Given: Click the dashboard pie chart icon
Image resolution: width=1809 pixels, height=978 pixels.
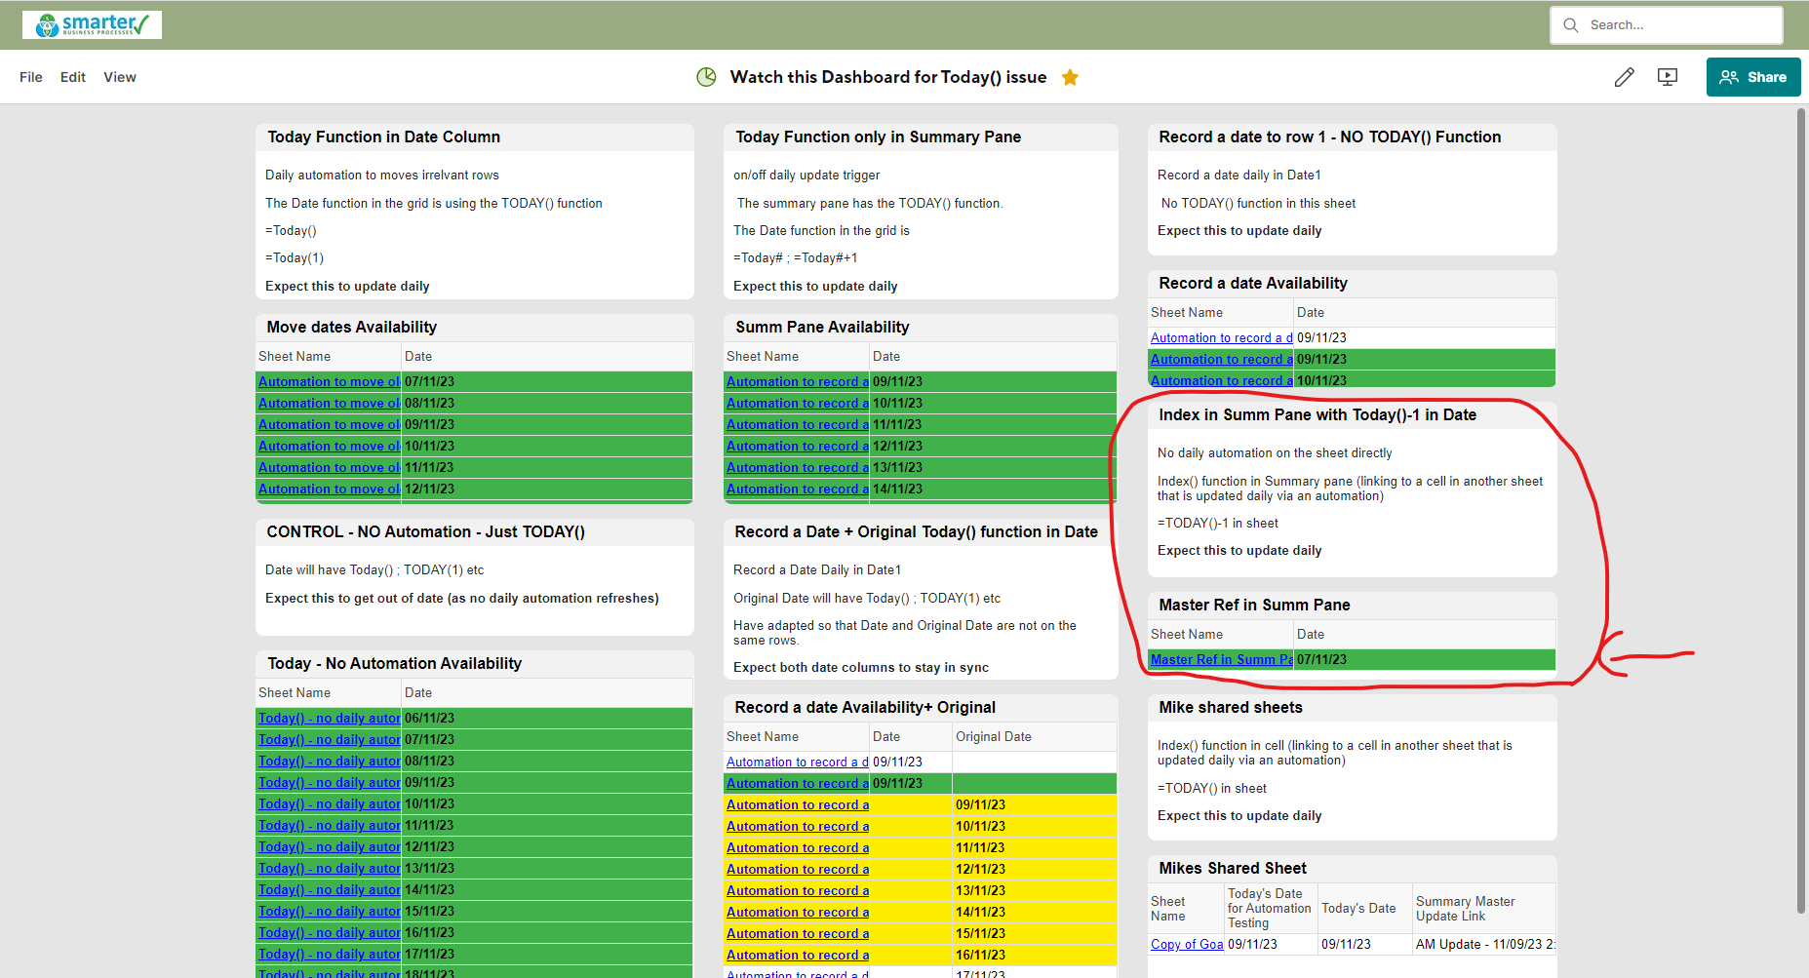Looking at the screenshot, I should click(706, 77).
